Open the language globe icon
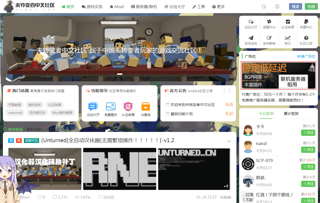The width and height of the screenshot is (320, 203). [277, 7]
